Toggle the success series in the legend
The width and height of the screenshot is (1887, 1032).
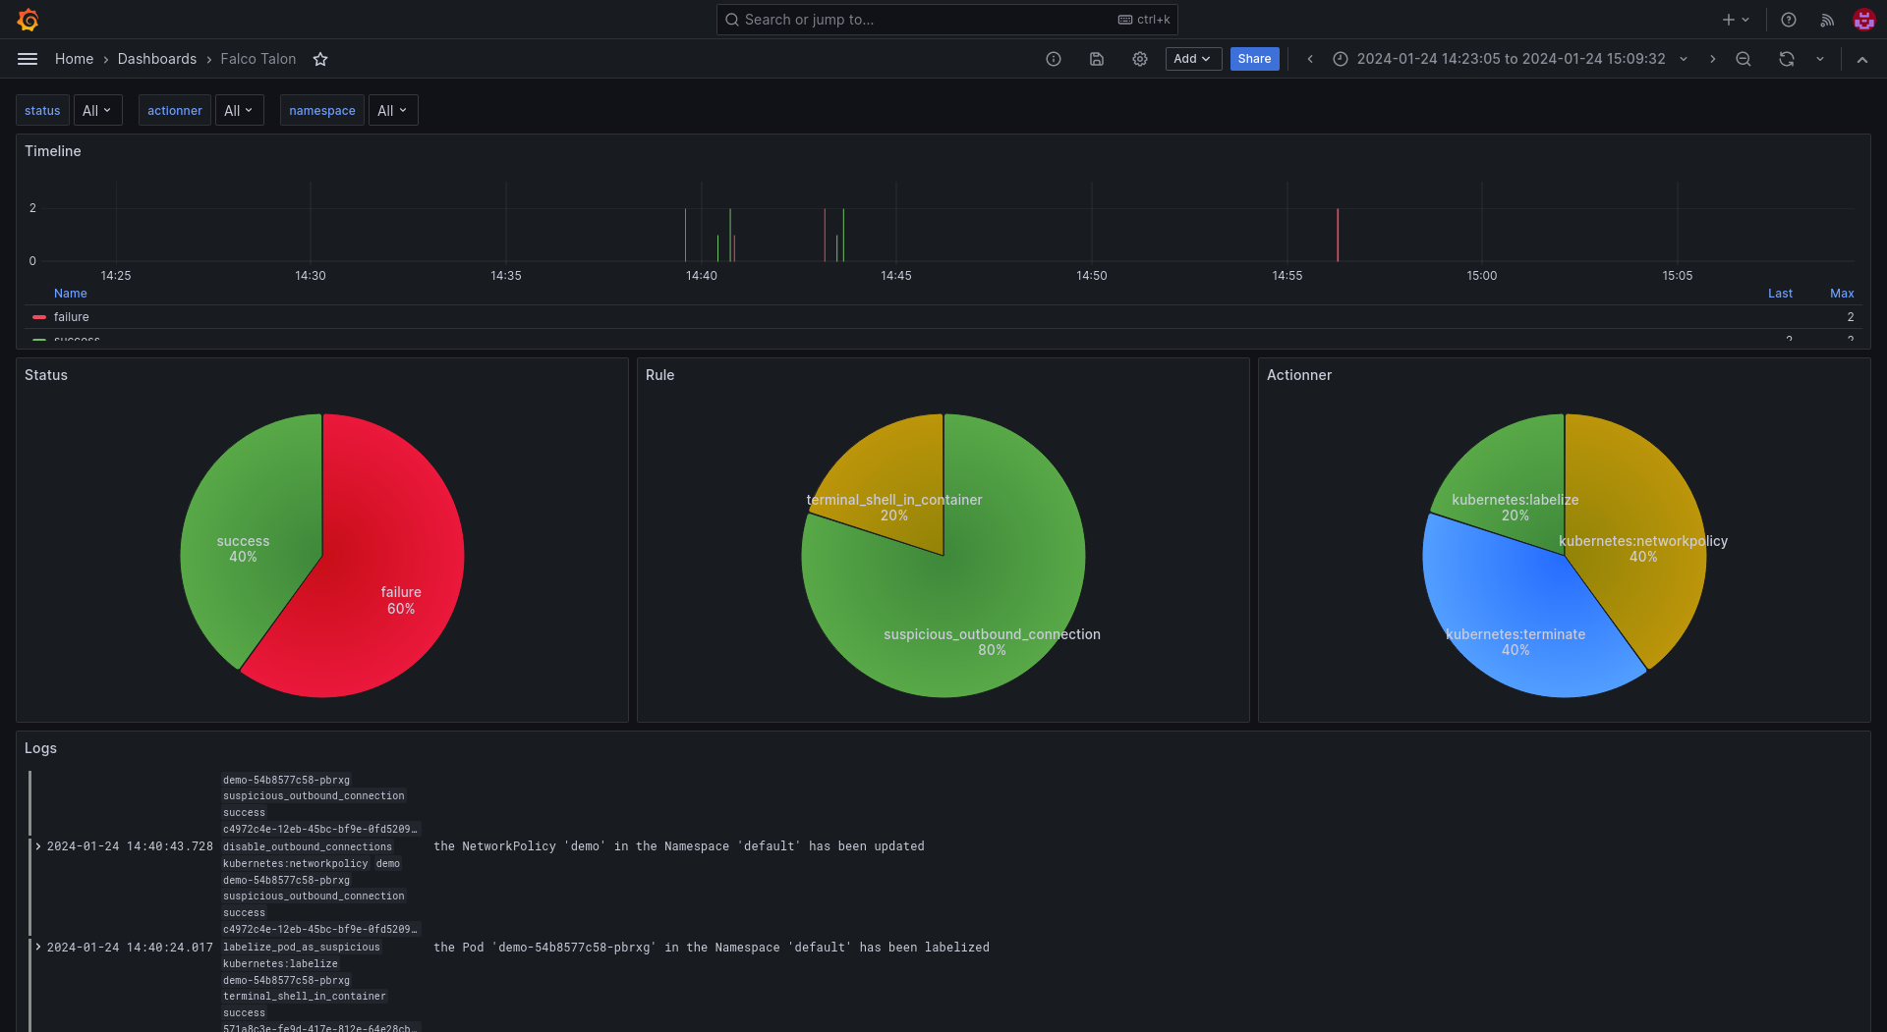pos(76,340)
